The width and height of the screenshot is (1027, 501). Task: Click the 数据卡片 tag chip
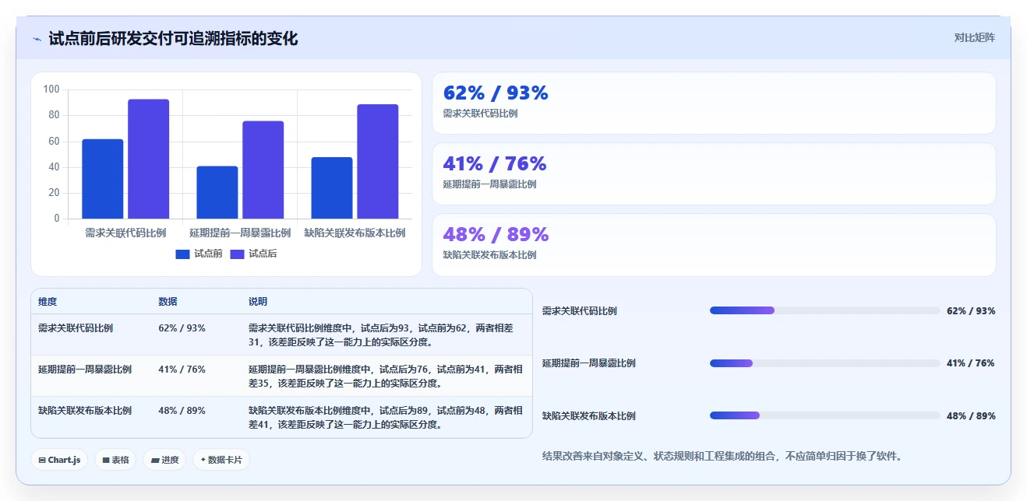click(x=221, y=460)
